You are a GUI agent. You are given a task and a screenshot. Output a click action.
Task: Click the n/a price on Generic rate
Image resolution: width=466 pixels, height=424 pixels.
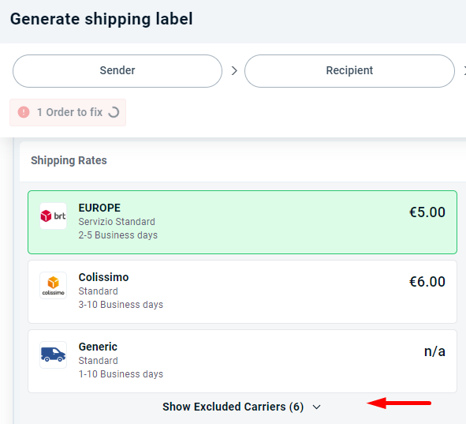pyautogui.click(x=434, y=351)
